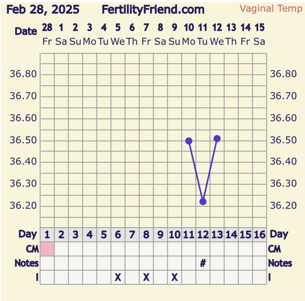Click the temperature point on cycle day 11
Image resolution: width=305 pixels, height=301 pixels.
(189, 141)
